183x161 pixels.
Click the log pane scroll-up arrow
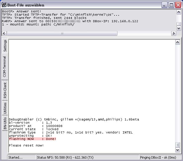tap(179, 12)
